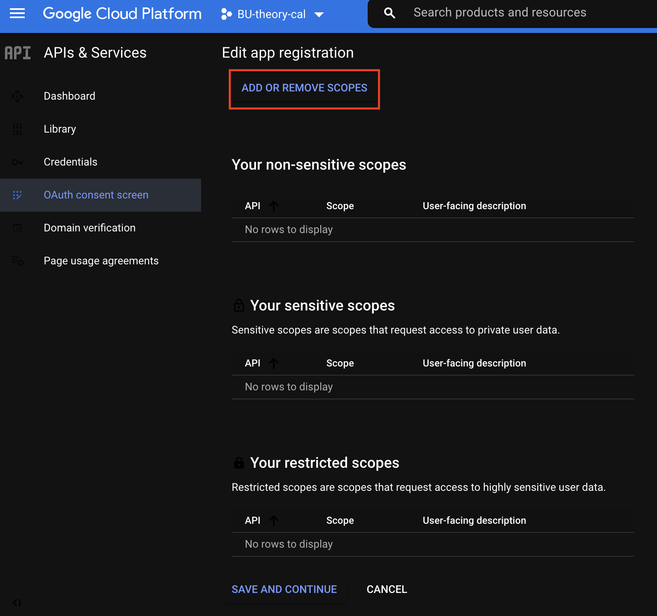
Task: Sort restricted scopes by API column arrow
Action: [x=274, y=520]
